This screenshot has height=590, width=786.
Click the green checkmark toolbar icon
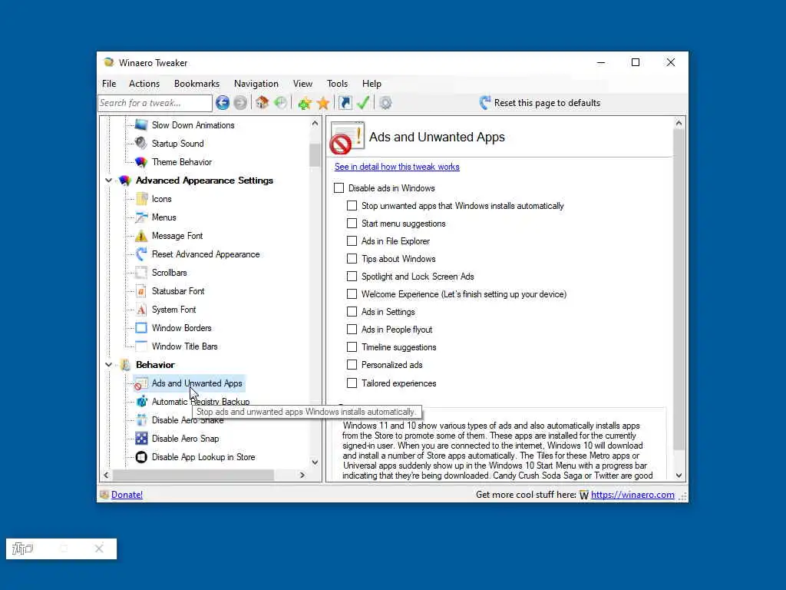pos(363,103)
